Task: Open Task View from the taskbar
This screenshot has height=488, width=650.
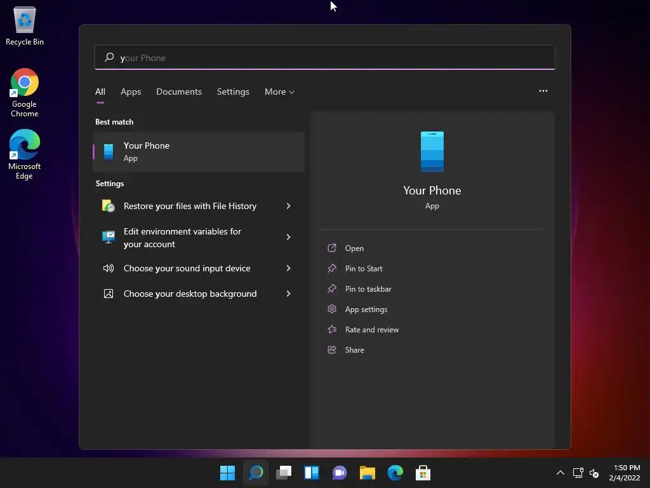Action: point(284,473)
